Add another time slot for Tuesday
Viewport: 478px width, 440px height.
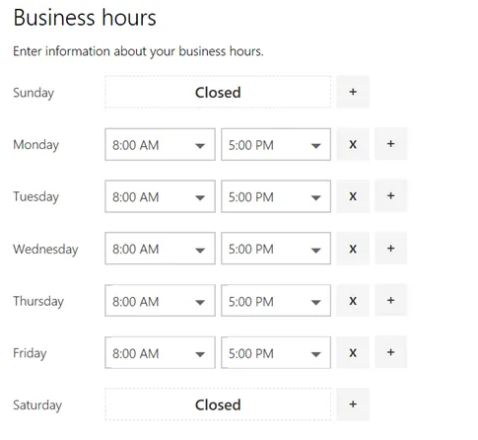pyautogui.click(x=390, y=196)
